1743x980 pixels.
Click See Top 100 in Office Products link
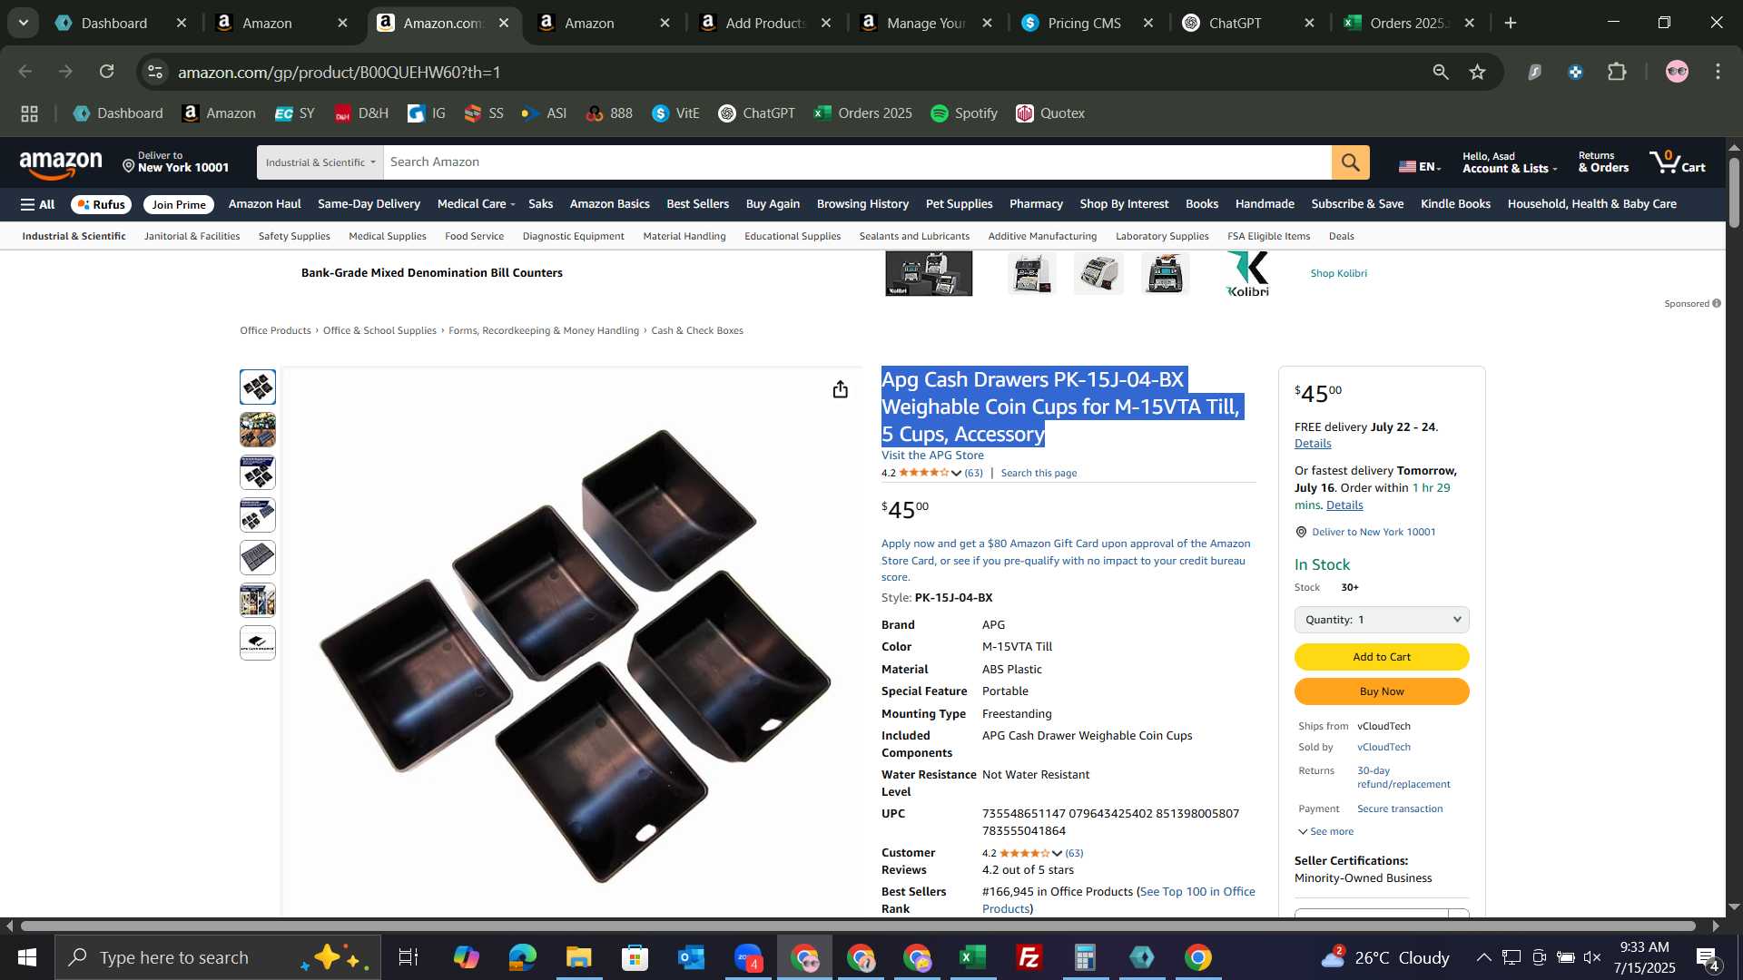[1118, 900]
